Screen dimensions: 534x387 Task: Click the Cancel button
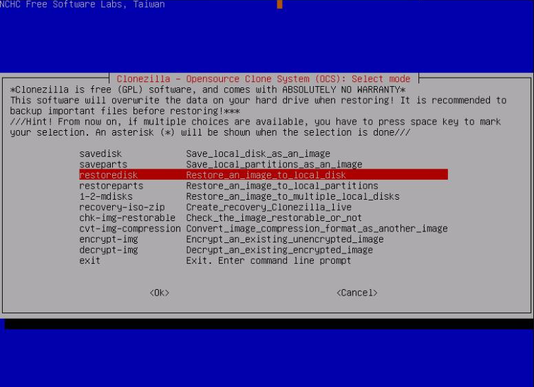[x=357, y=293]
